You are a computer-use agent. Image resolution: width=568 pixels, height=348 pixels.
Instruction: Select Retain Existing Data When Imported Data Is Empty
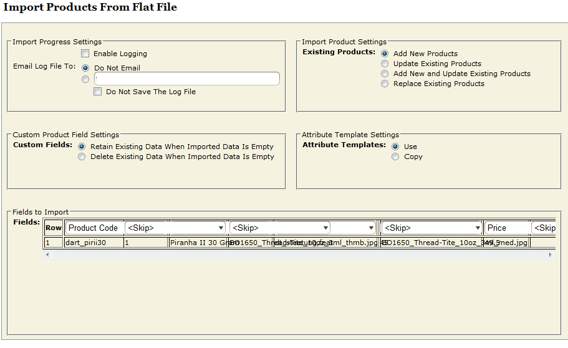[82, 147]
